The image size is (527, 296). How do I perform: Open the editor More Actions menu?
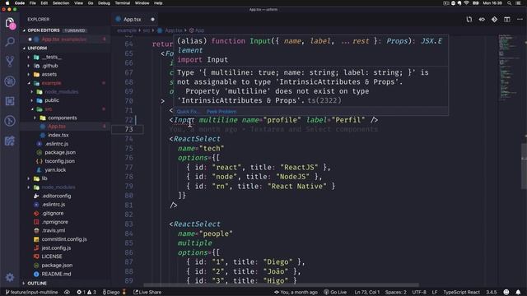click(520, 20)
